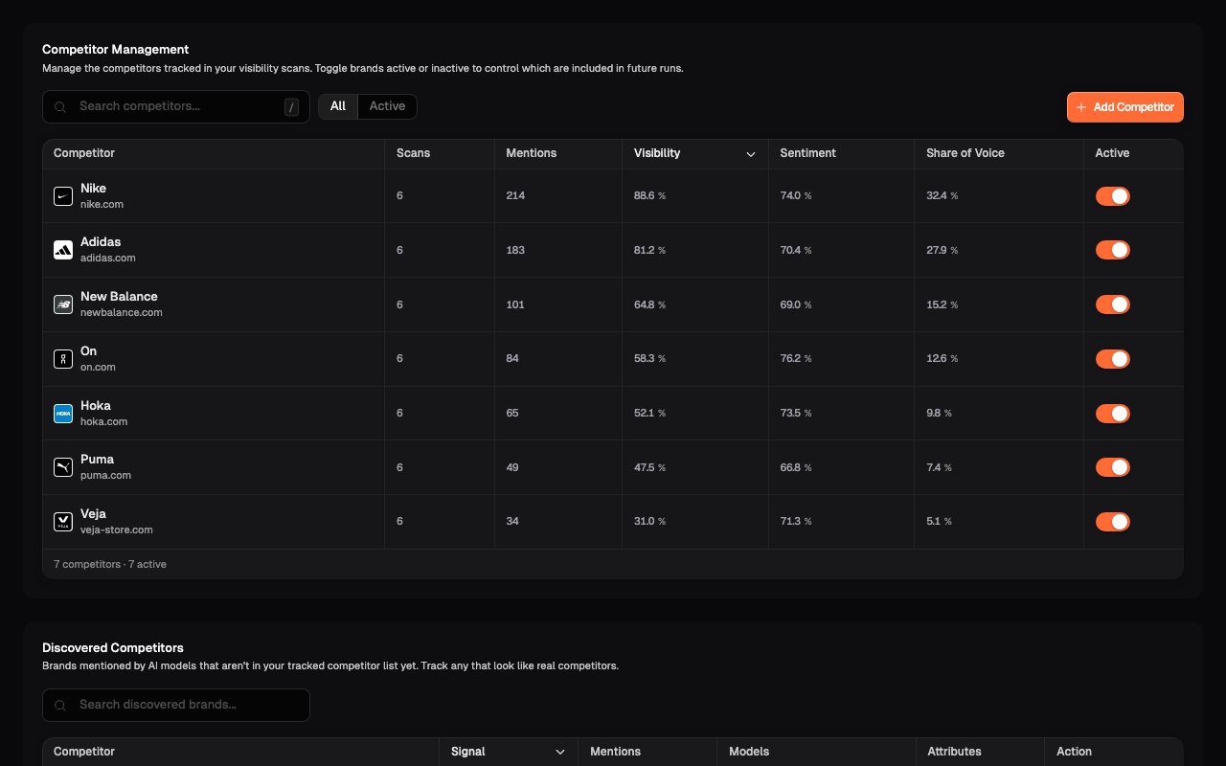
Task: Click the New Balance brand name
Action: [x=119, y=297]
